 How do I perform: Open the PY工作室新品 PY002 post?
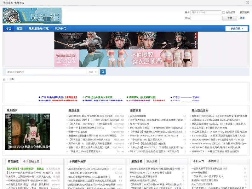point(219,132)
